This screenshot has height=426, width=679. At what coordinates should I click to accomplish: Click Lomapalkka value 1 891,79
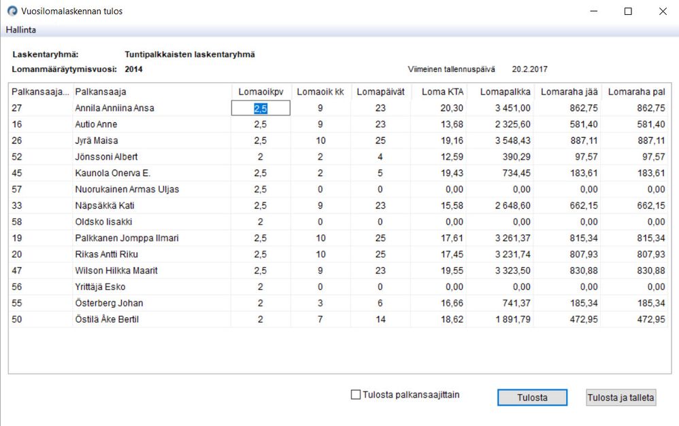513,319
